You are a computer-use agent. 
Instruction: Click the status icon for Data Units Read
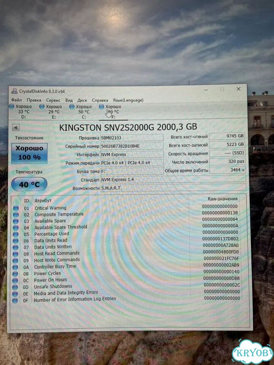(x=15, y=241)
